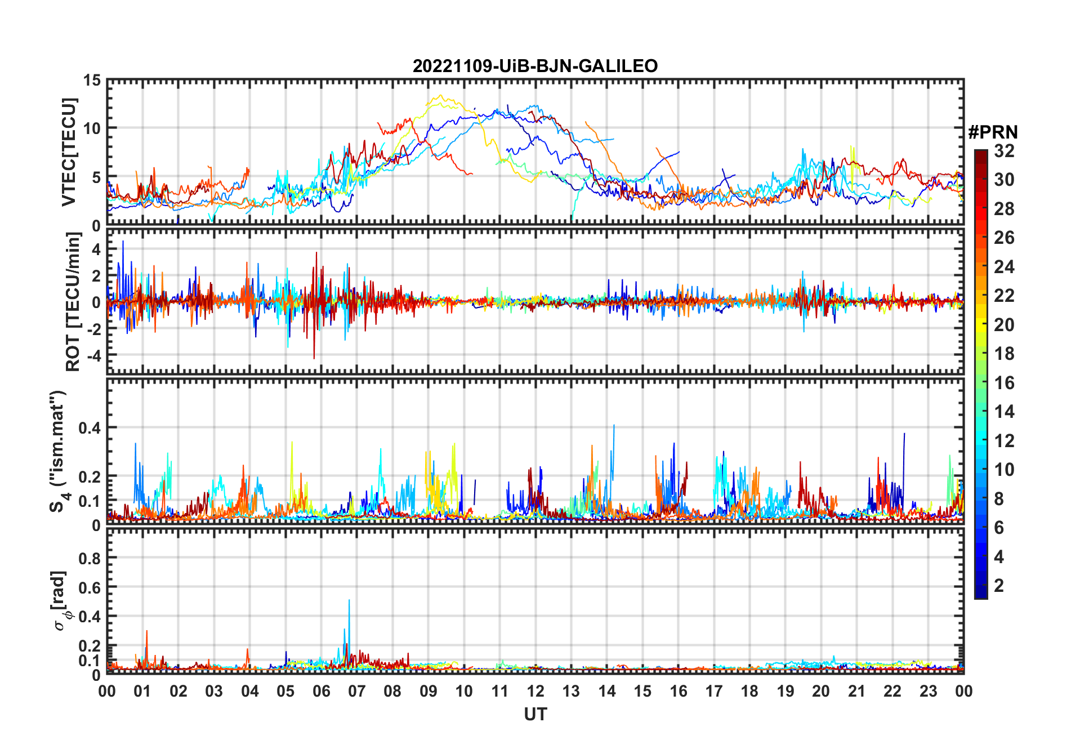Click colorbar tick label 2
The image size is (1071, 749).
pos(999,586)
